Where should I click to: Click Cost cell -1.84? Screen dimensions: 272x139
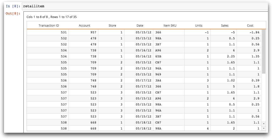[249, 32]
